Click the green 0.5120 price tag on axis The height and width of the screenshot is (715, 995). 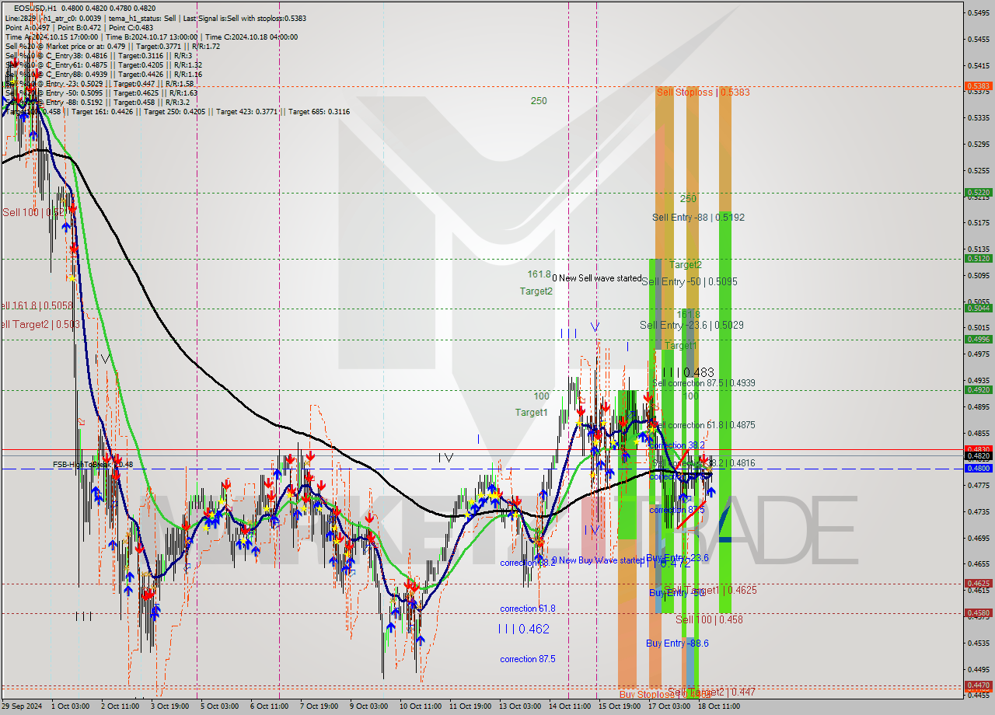[978, 259]
